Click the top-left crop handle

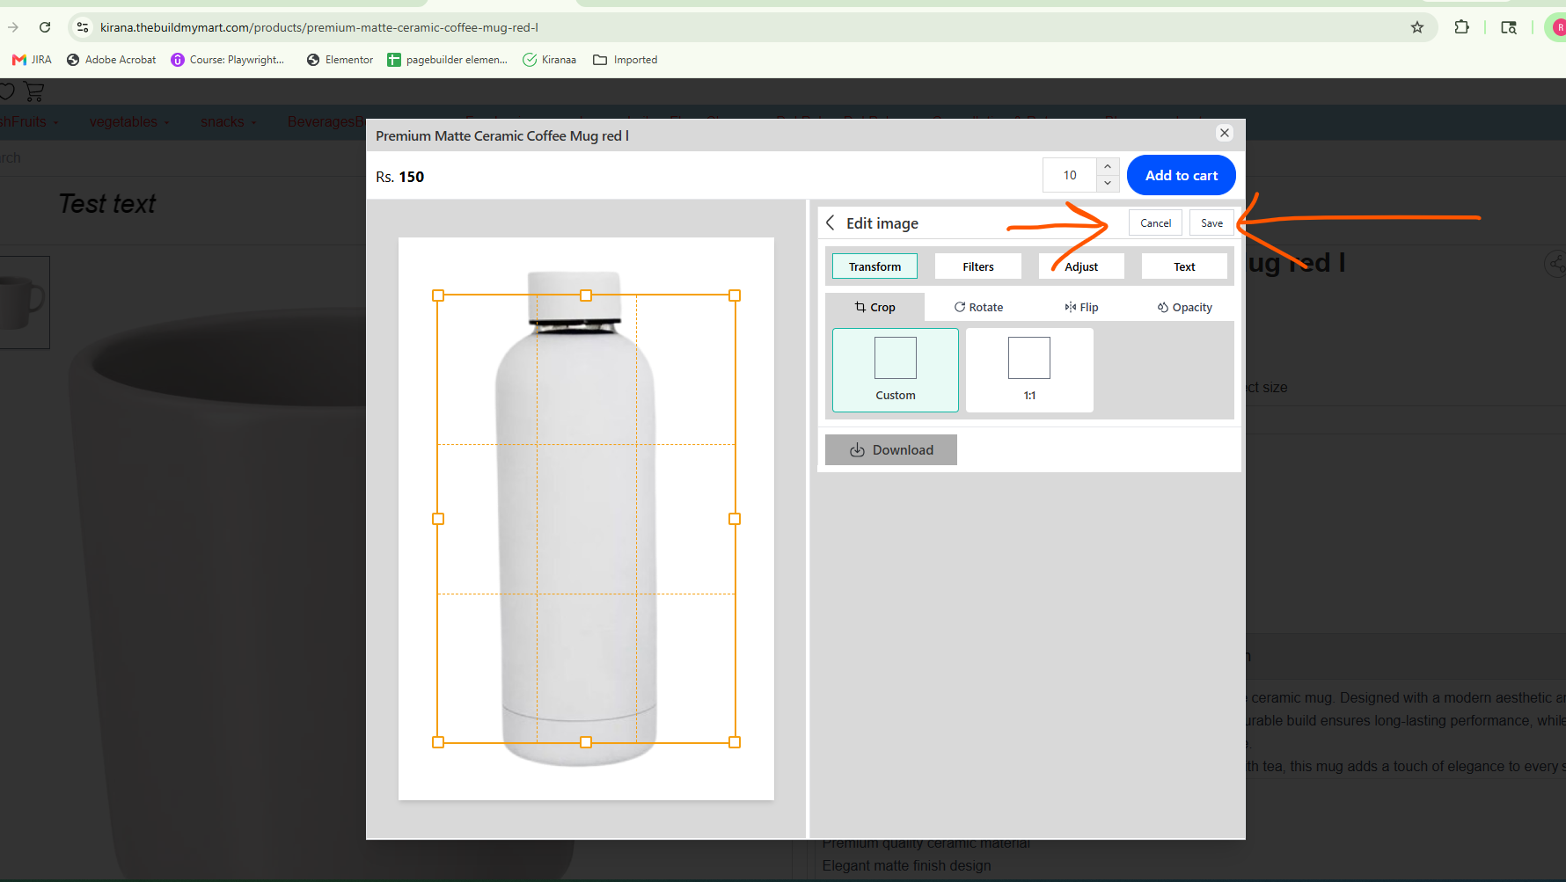click(438, 295)
